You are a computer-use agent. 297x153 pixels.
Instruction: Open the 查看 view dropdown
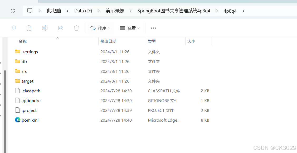tap(130, 28)
